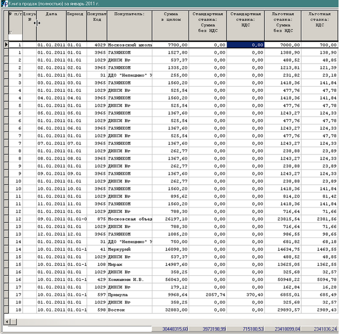
Task: Select amount cell 895,62
Action: click(170, 196)
